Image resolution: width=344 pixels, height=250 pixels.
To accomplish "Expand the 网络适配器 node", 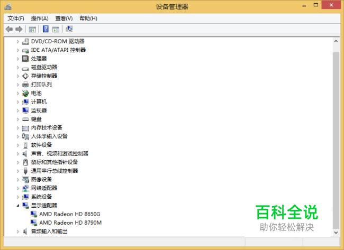I will click(18, 188).
